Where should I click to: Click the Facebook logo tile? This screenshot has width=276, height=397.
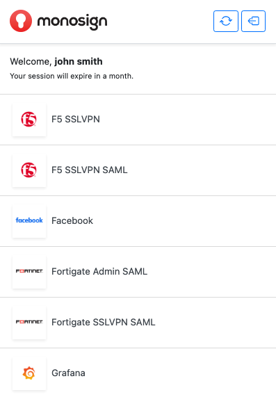pos(29,220)
